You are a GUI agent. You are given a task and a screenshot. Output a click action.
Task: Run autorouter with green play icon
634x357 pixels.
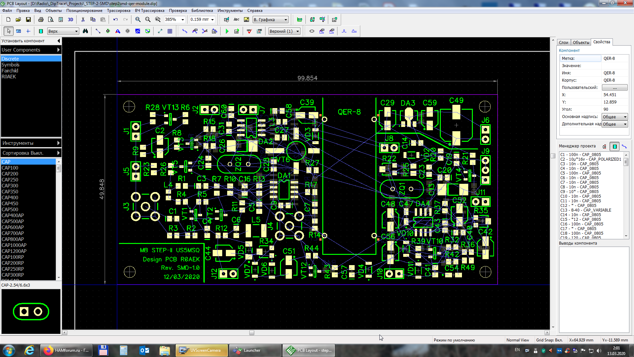pyautogui.click(x=227, y=31)
